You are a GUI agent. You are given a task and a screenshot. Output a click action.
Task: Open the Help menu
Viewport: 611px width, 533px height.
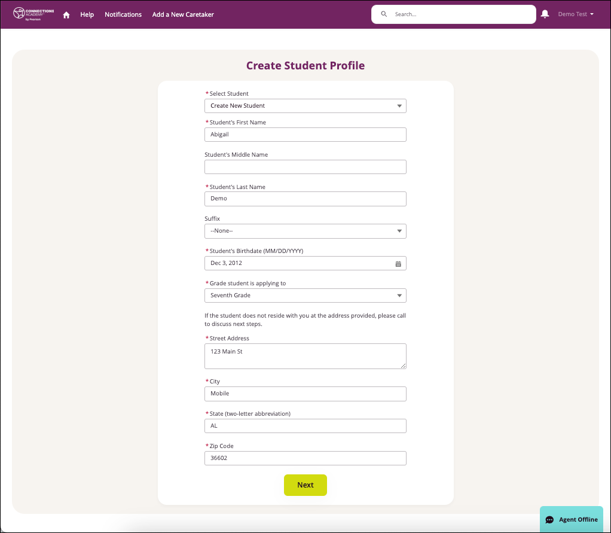pyautogui.click(x=87, y=14)
